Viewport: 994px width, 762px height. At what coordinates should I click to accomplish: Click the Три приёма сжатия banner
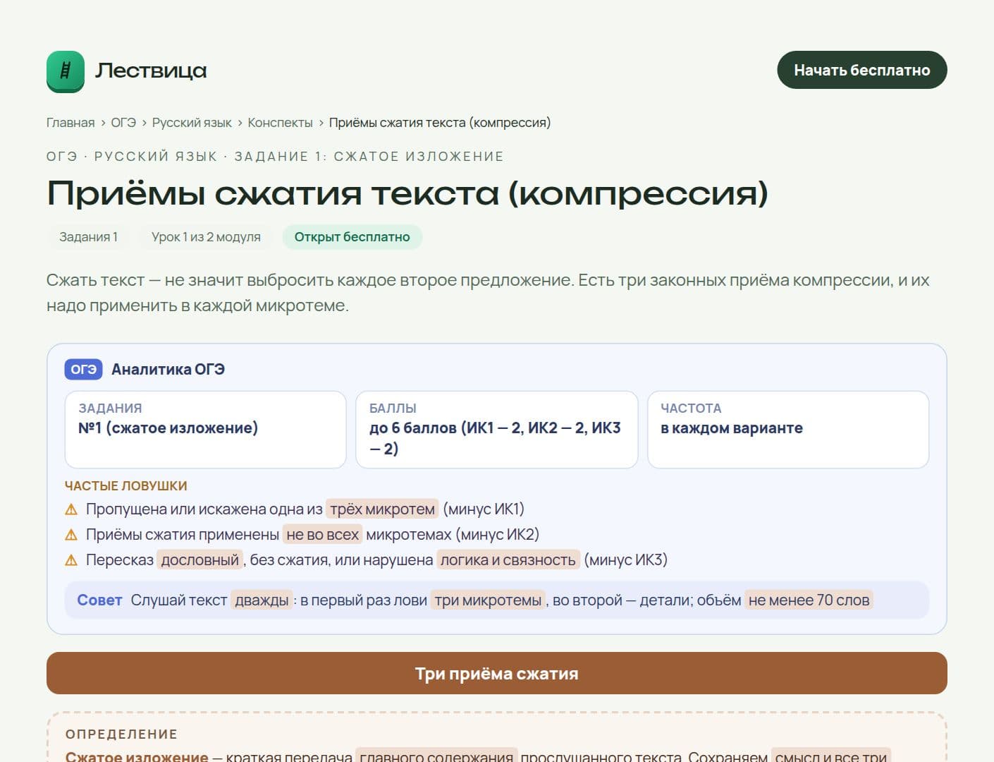click(x=497, y=673)
